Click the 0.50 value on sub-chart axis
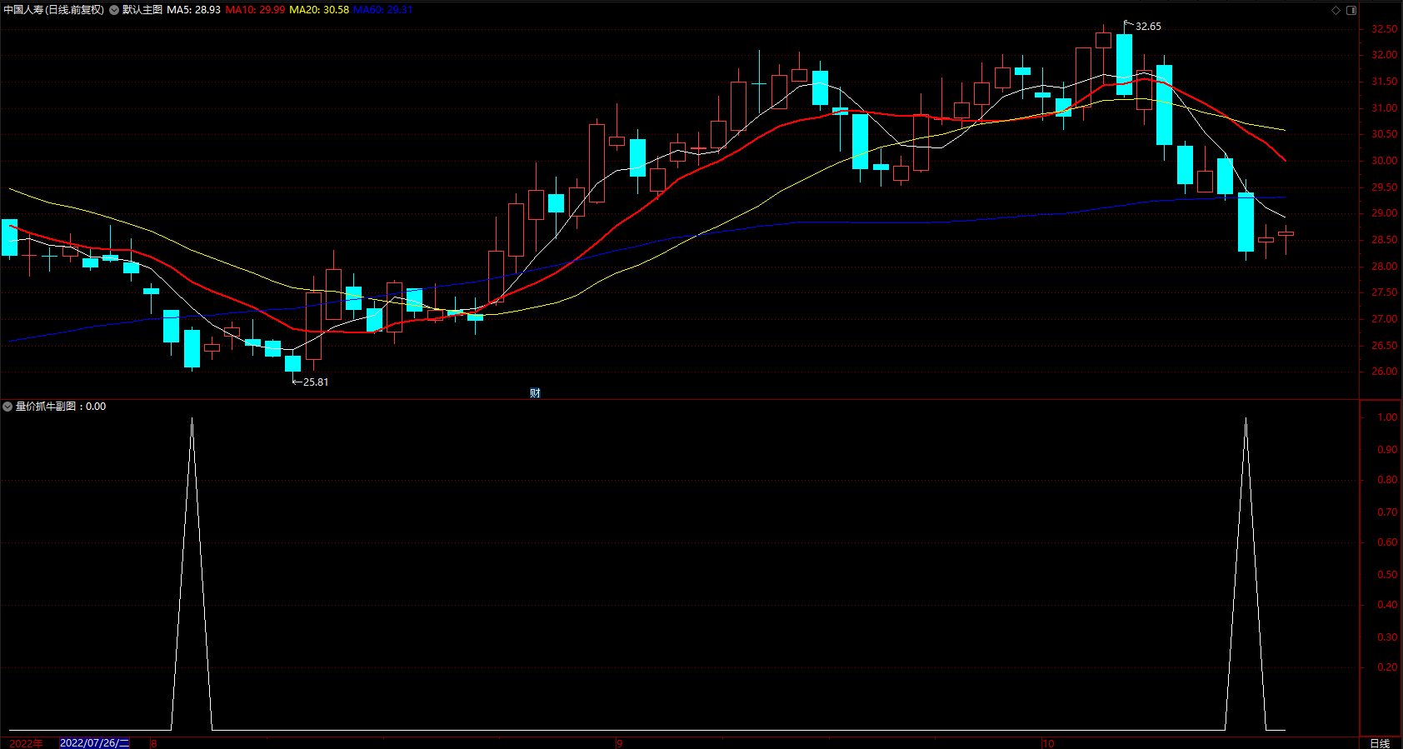Viewport: 1403px width, 749px height. pos(1387,575)
